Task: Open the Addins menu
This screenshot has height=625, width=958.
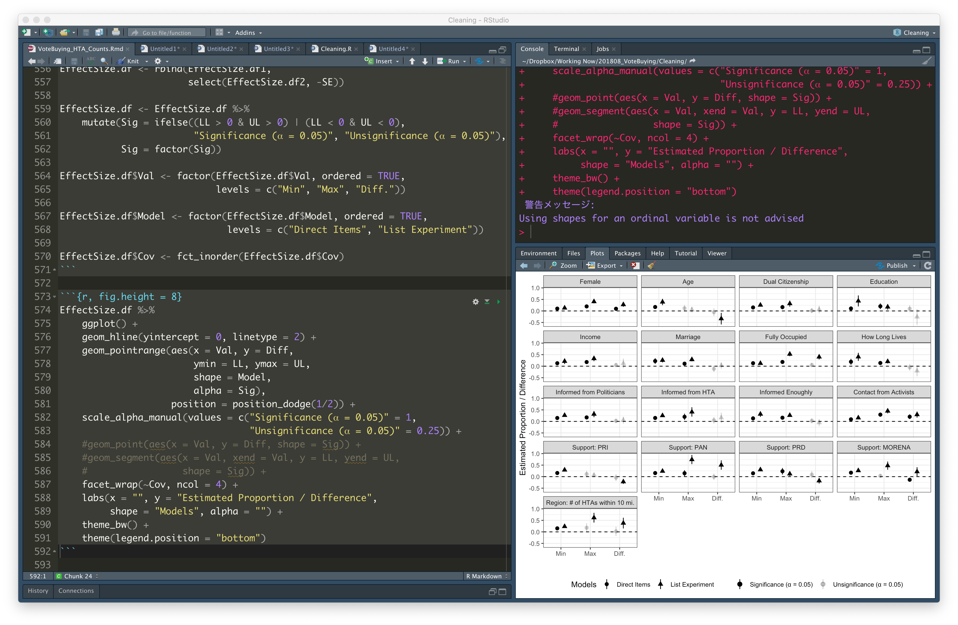Action: pyautogui.click(x=248, y=33)
